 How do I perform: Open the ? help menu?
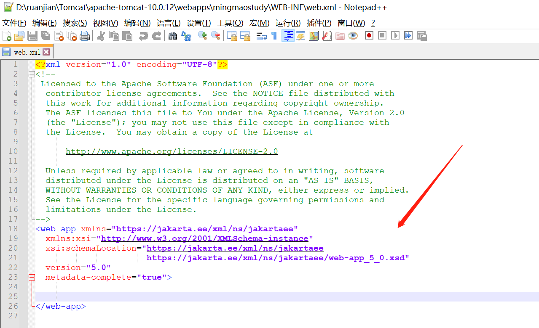click(373, 23)
